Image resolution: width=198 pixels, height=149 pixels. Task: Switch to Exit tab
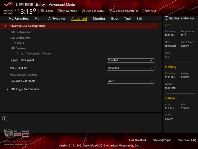tap(139, 19)
